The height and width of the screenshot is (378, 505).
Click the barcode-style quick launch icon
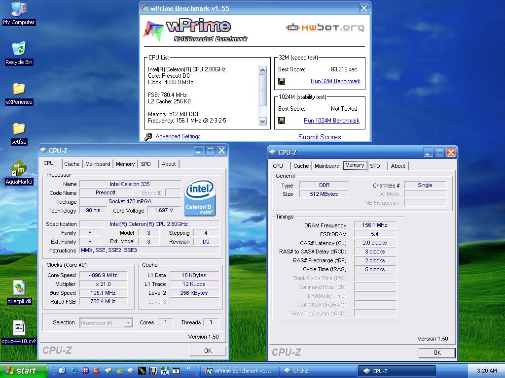coord(153,371)
